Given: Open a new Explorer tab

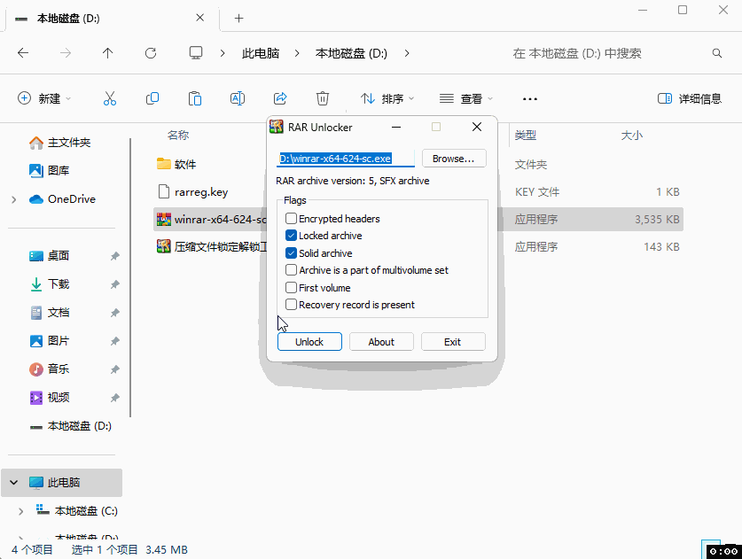Looking at the screenshot, I should (x=239, y=19).
